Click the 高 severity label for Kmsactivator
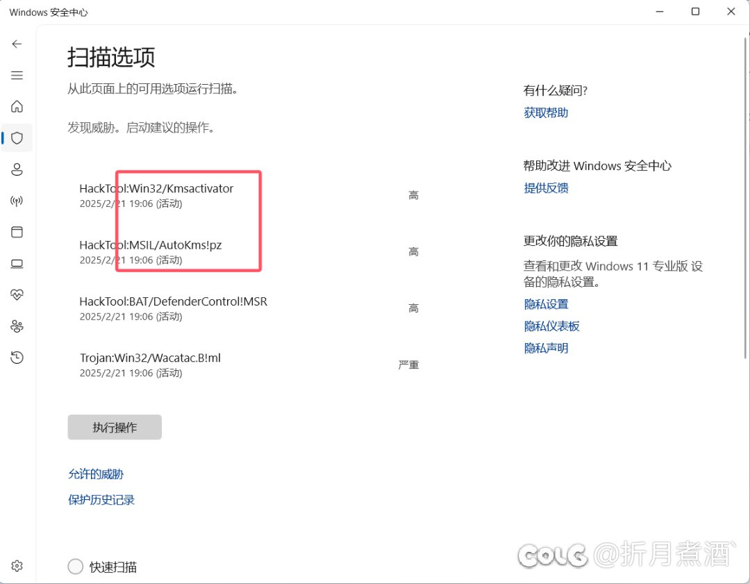This screenshot has width=750, height=584. [x=414, y=195]
